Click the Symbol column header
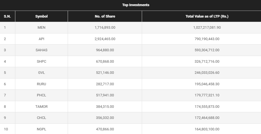 (41, 16)
